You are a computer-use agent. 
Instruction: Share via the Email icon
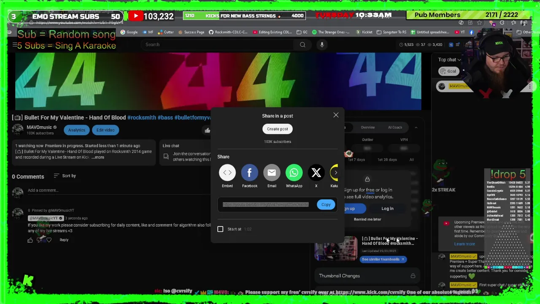click(x=272, y=173)
